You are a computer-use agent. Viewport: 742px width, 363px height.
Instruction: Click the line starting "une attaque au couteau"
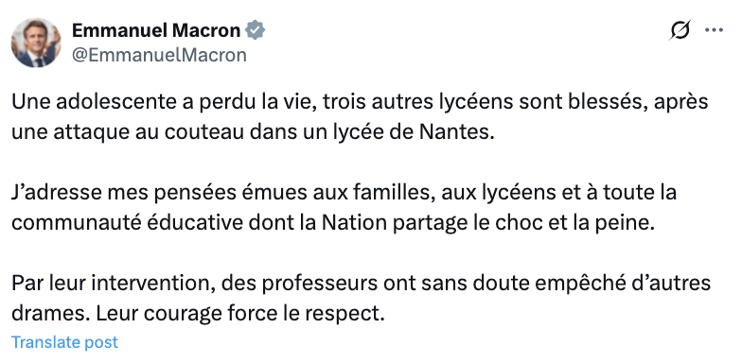pyautogui.click(x=253, y=132)
